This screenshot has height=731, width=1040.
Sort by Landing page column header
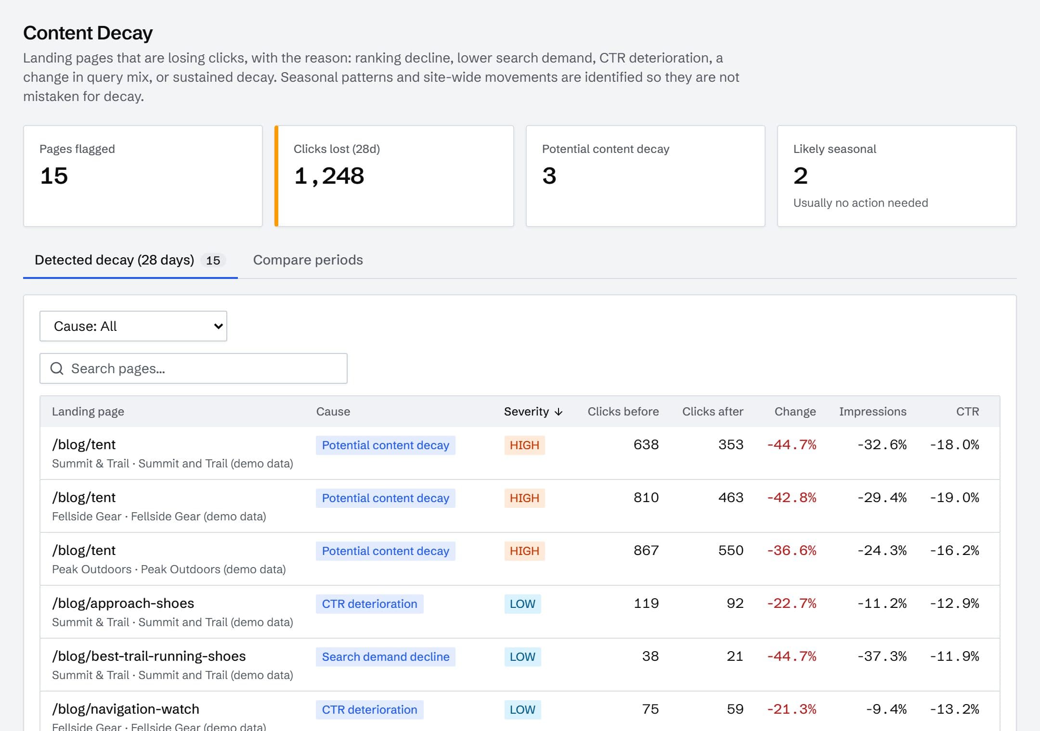click(x=88, y=412)
